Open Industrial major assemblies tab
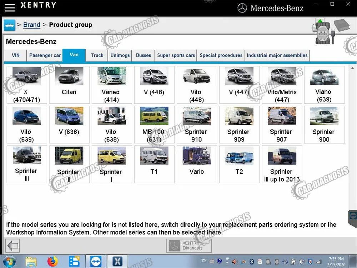This screenshot has width=357, height=268. pos(277,55)
